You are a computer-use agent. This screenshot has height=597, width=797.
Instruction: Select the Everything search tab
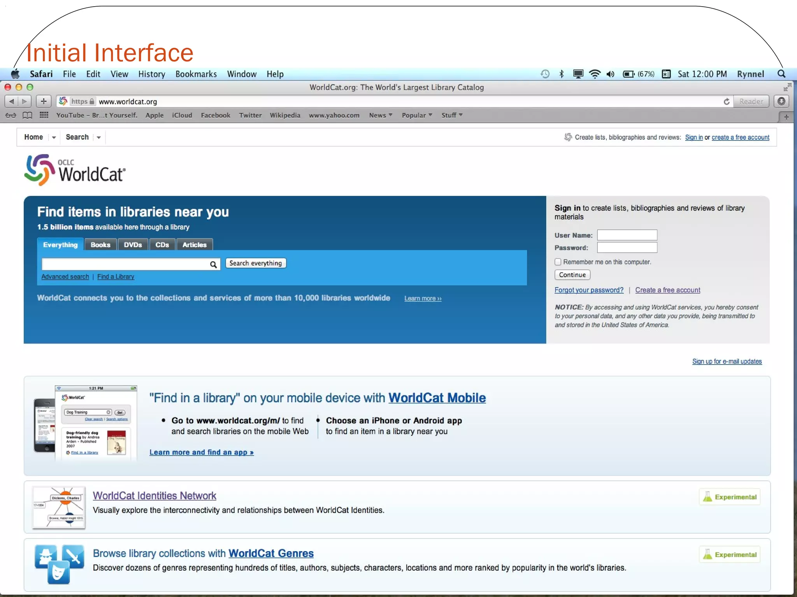click(60, 244)
